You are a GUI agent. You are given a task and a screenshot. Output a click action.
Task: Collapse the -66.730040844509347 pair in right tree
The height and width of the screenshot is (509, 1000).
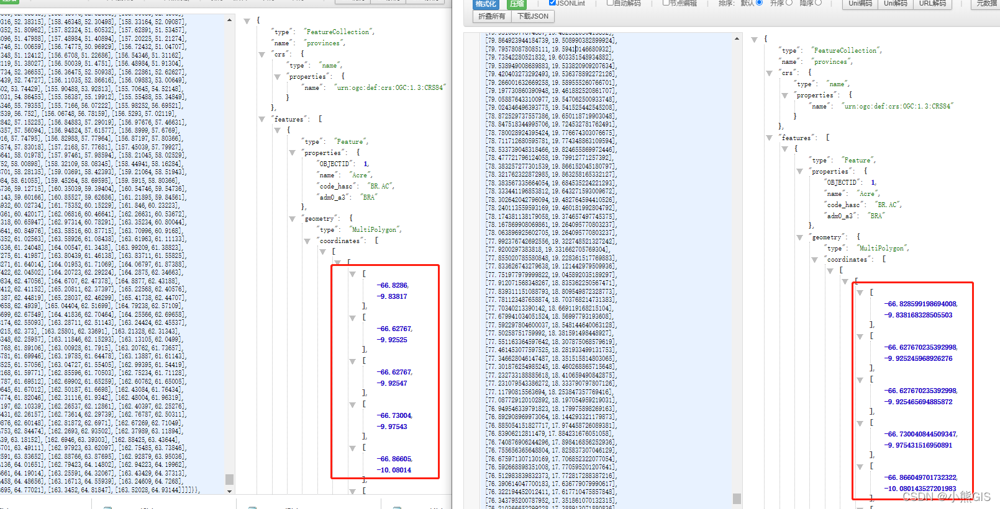click(x=860, y=423)
